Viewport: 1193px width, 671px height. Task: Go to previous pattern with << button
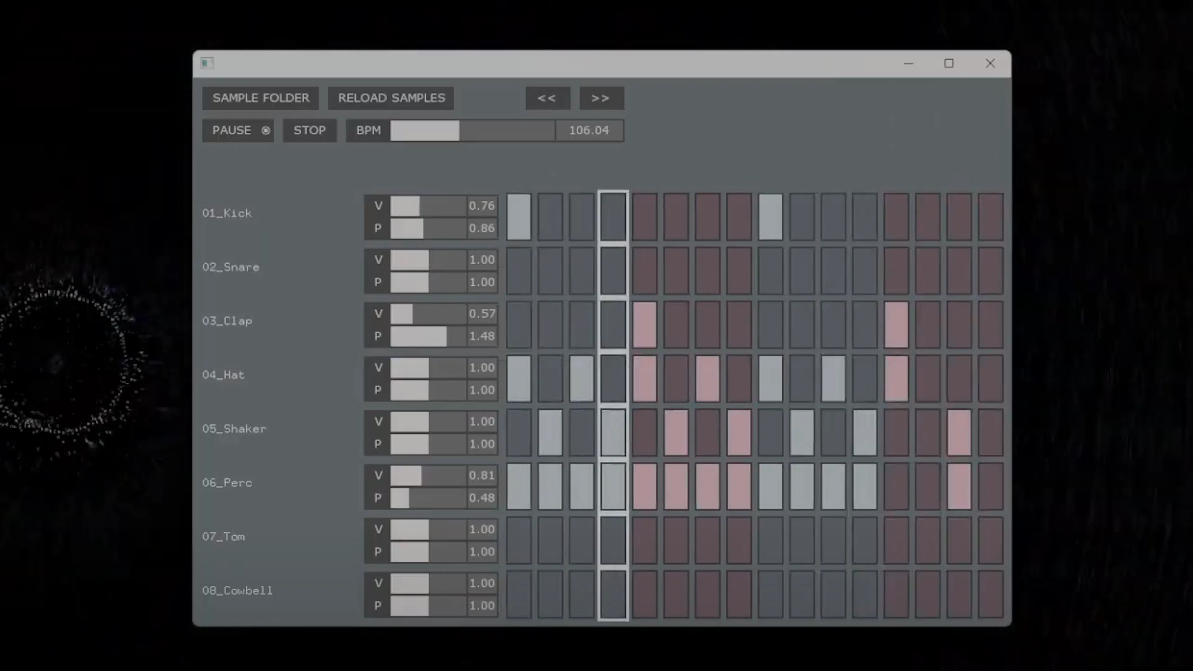pos(547,98)
